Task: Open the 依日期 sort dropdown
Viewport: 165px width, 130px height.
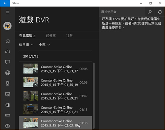Action: point(26,45)
